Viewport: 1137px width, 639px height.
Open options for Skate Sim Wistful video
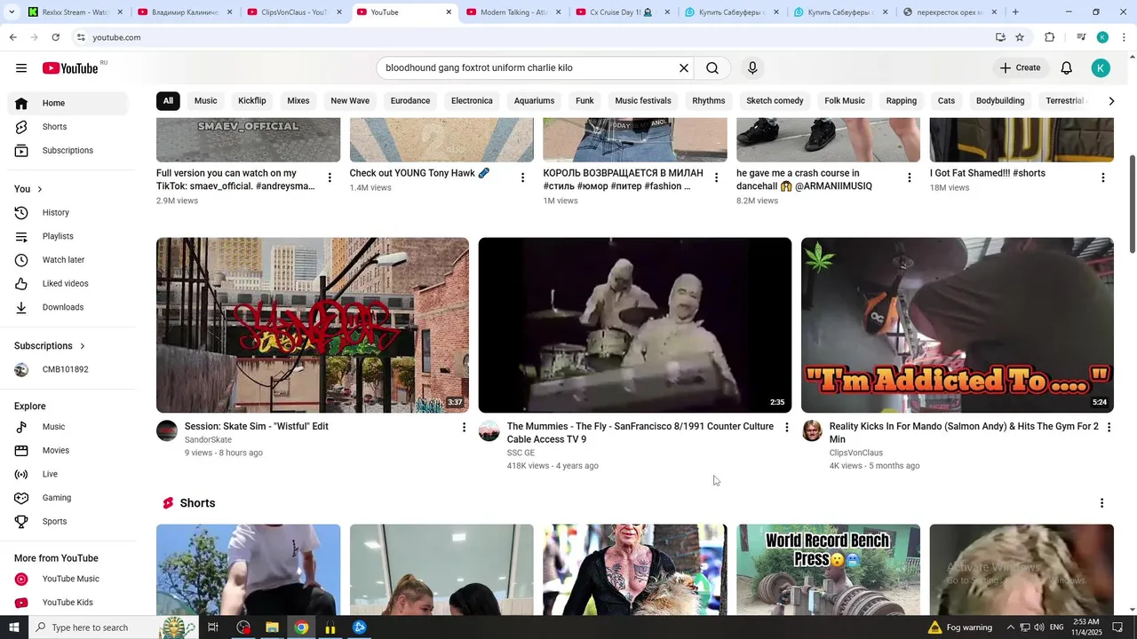(464, 428)
